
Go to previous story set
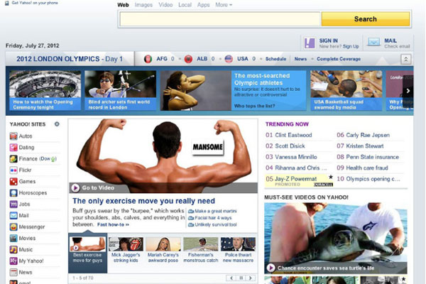[231, 278]
